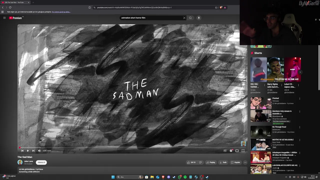Share the video via Paylaş
This screenshot has width=320, height=180.
[210, 162]
